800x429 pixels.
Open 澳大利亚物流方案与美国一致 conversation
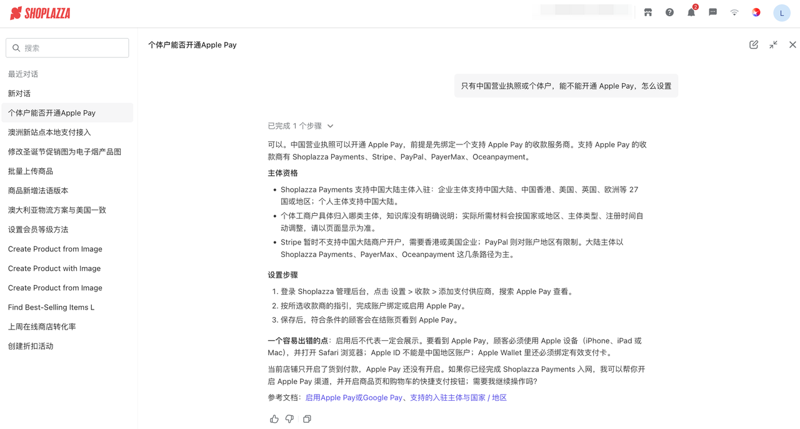tap(67, 210)
